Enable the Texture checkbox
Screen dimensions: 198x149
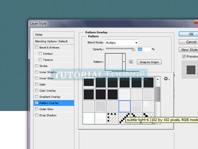pos(40,60)
